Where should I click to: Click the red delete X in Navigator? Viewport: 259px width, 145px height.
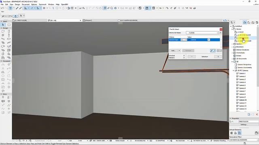(x=257, y=114)
